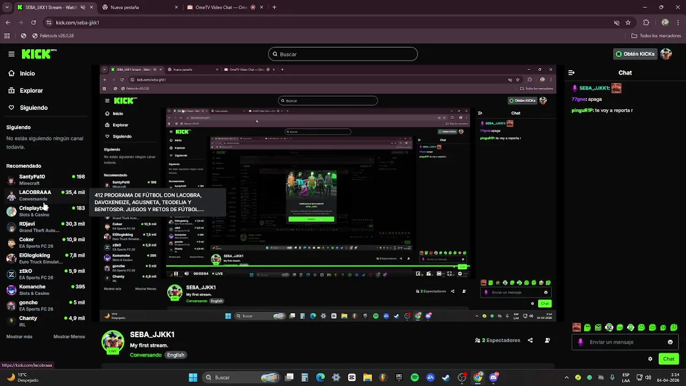686x386 pixels.
Task: Open Chrome profile menu
Action: [x=665, y=23]
